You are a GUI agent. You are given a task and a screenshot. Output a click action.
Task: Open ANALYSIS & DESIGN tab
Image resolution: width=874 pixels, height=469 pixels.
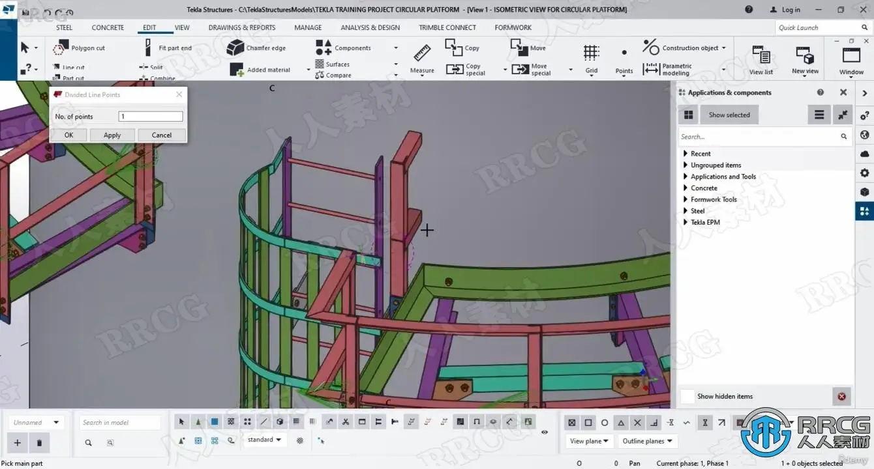pyautogui.click(x=370, y=27)
